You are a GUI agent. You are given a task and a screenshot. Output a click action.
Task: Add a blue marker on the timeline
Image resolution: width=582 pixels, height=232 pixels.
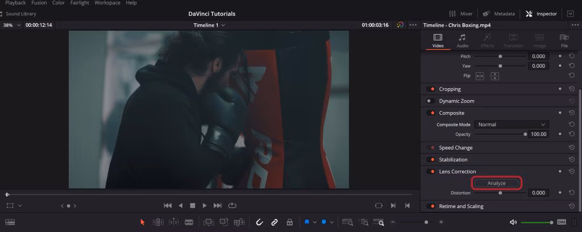tap(323, 222)
